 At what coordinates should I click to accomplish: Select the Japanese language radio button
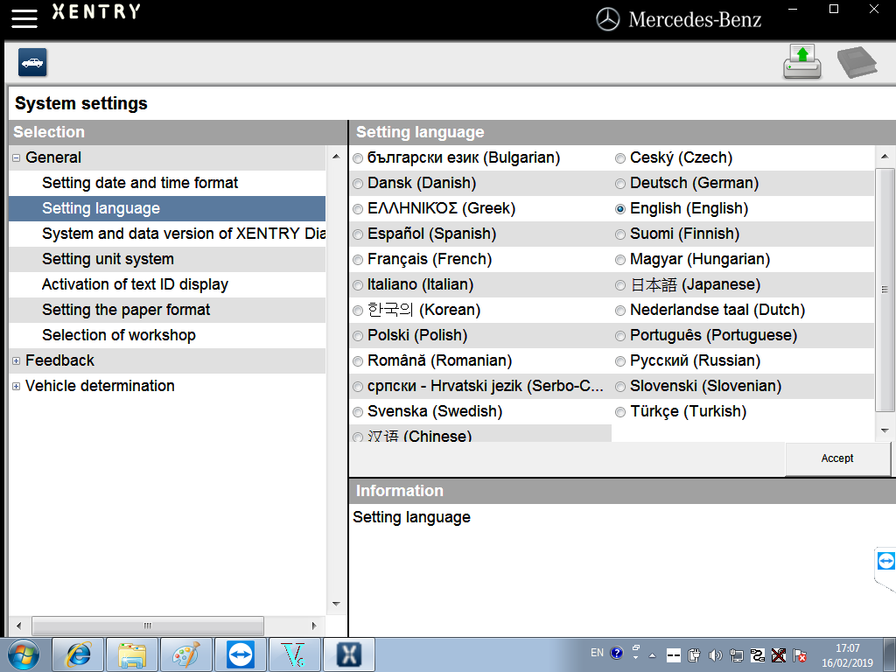pyautogui.click(x=619, y=284)
